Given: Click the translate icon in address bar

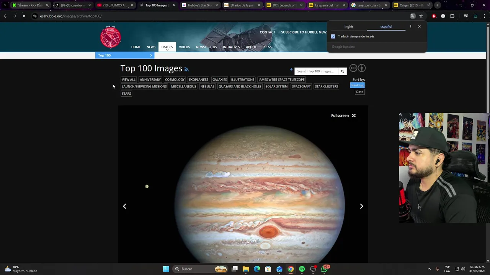Looking at the screenshot, I should (x=413, y=16).
